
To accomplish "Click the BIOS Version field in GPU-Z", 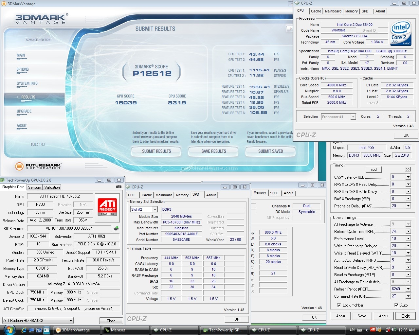I will [x=69, y=228].
